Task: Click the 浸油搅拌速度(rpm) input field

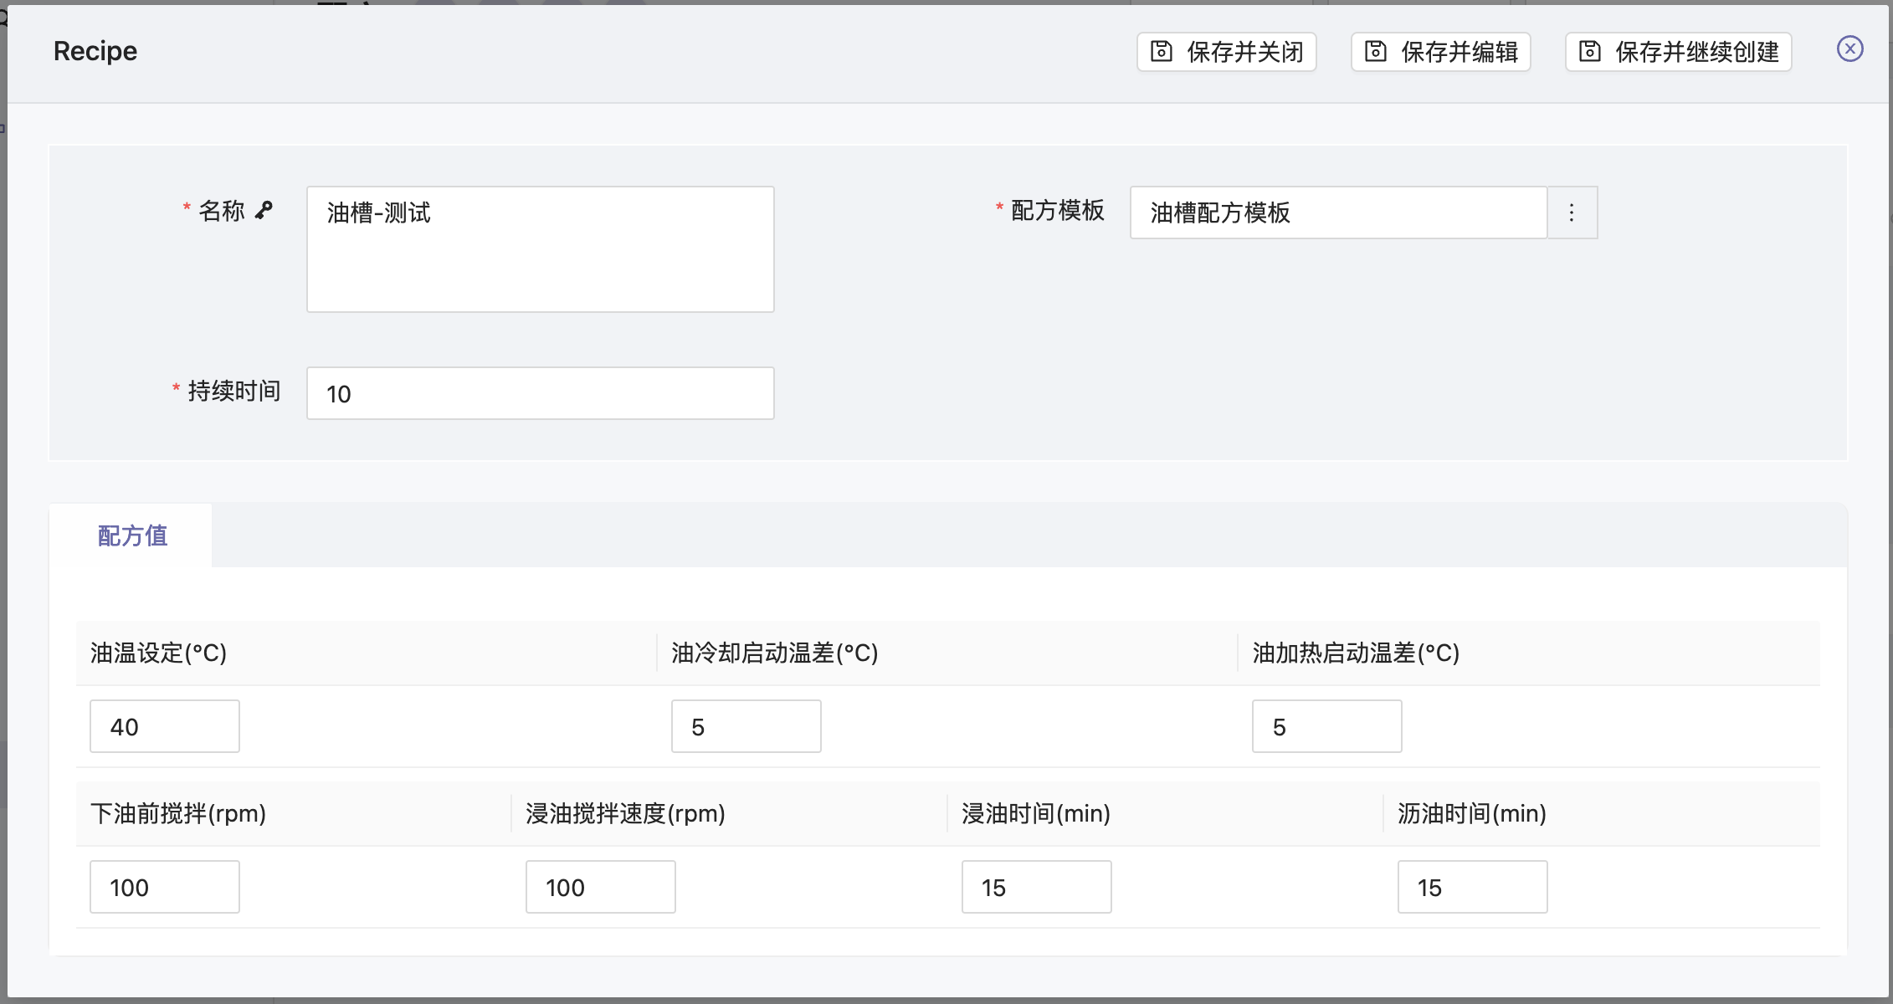Action: click(x=600, y=887)
